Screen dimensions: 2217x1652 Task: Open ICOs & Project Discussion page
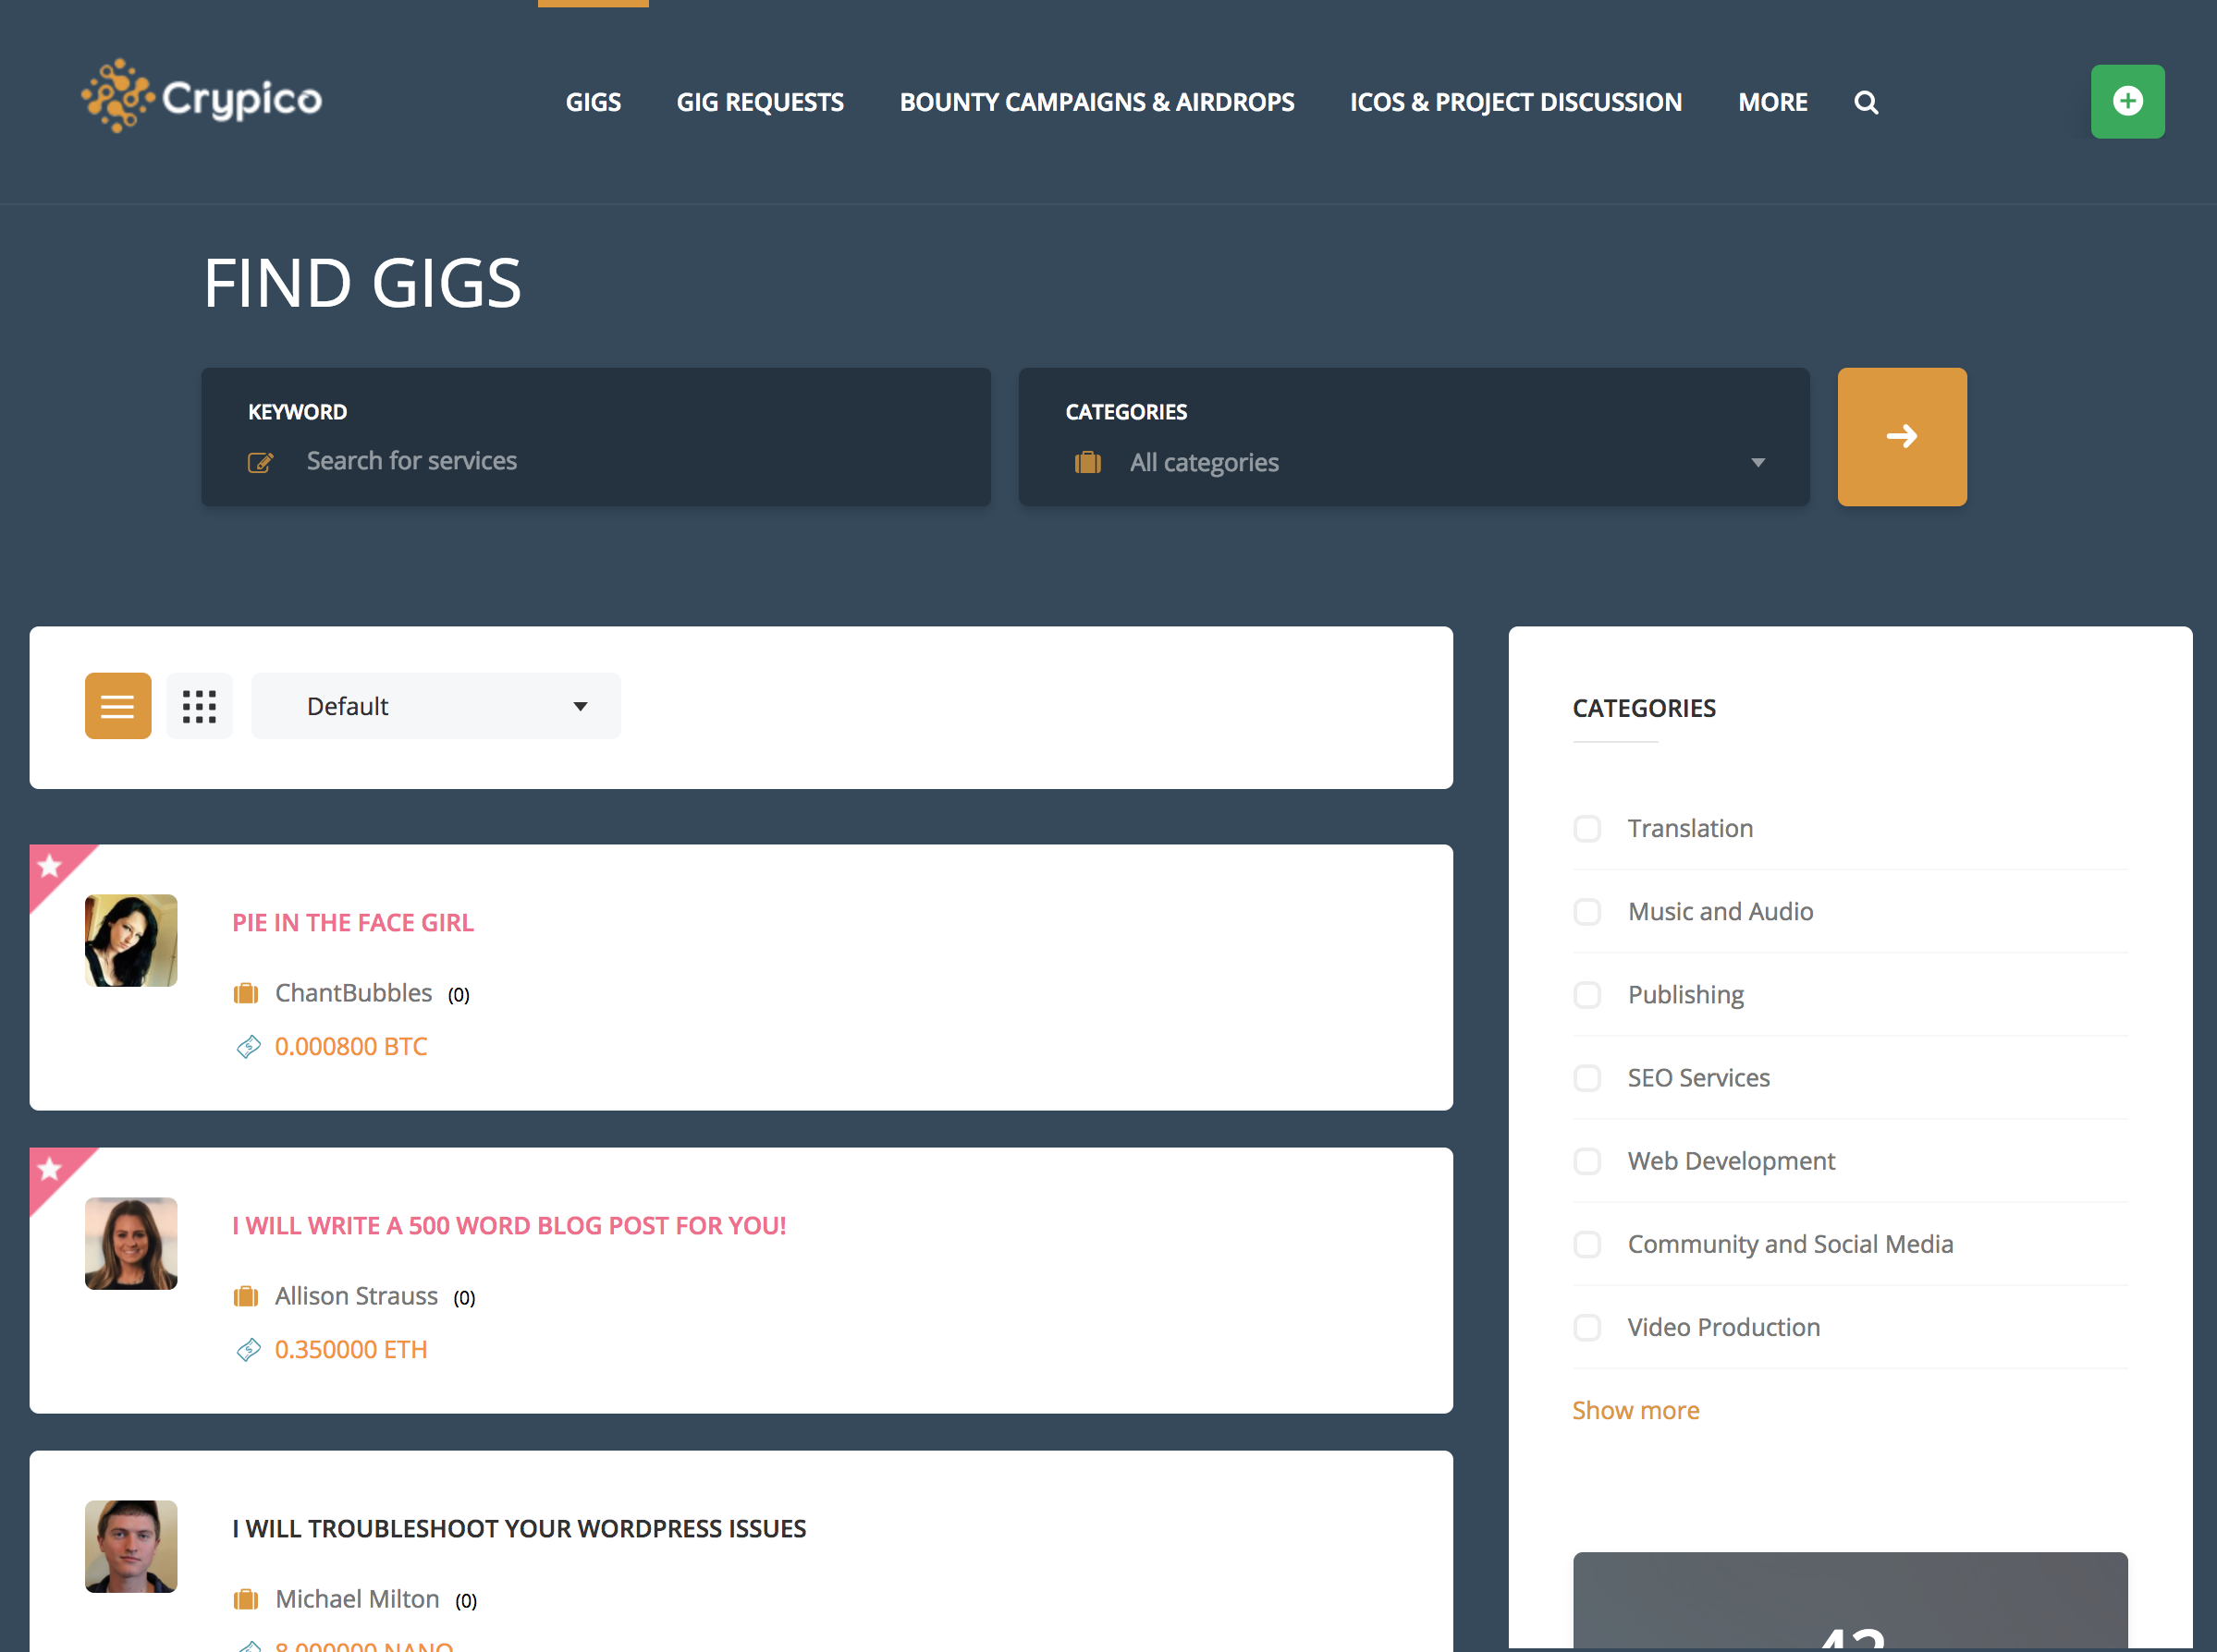(x=1515, y=102)
